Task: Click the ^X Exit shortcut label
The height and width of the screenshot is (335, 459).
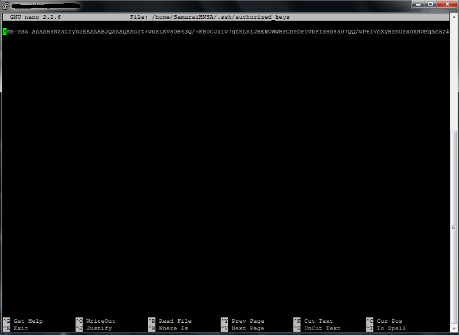Action: tap(15, 328)
